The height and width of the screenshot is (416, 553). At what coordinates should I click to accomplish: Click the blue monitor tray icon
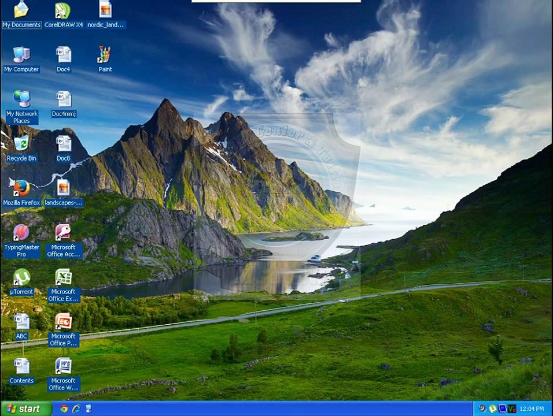503,408
